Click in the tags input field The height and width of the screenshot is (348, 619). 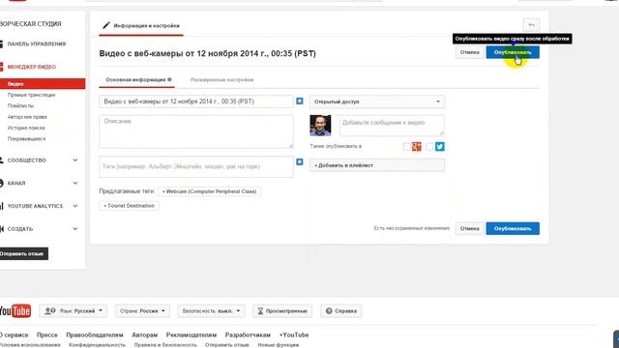tap(196, 166)
